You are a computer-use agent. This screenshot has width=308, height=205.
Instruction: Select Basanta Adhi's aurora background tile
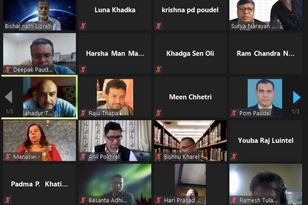[x=115, y=184]
